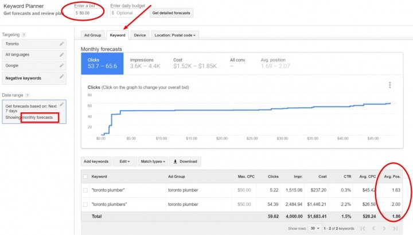The height and width of the screenshot is (235, 413).
Task: Select the Cost metric tile
Action: [x=195, y=64]
